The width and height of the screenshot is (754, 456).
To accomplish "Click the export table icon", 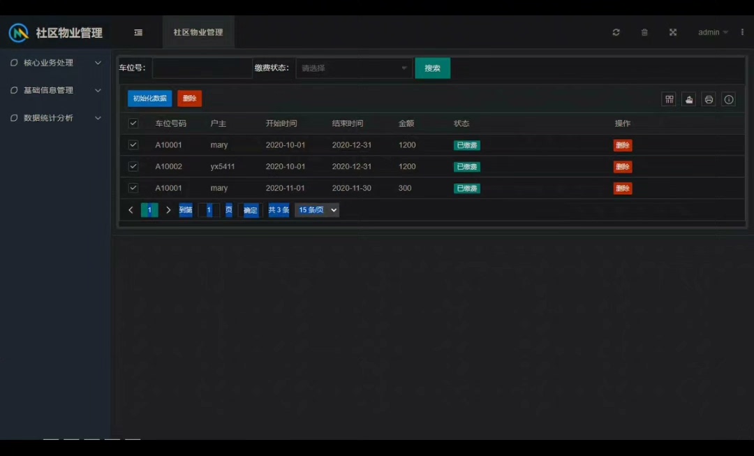I will (689, 99).
